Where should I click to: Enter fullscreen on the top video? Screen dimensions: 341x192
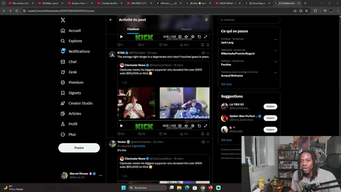206,37
